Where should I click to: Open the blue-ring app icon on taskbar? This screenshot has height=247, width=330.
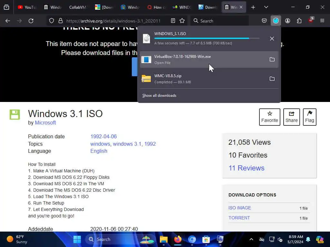tap(192, 239)
